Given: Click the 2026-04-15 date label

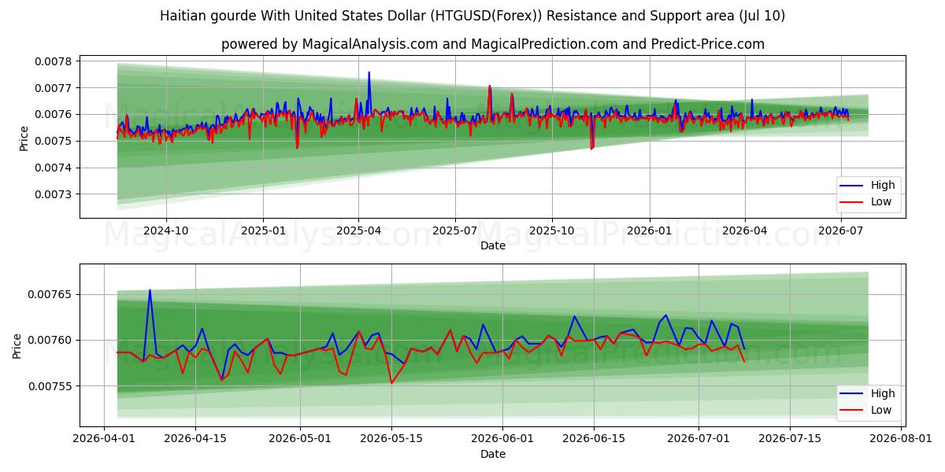Looking at the screenshot, I should tap(196, 440).
